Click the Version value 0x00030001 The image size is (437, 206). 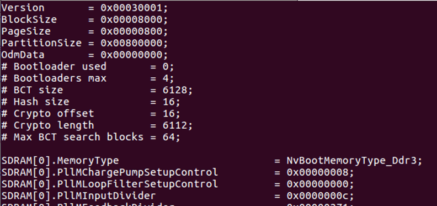131,8
